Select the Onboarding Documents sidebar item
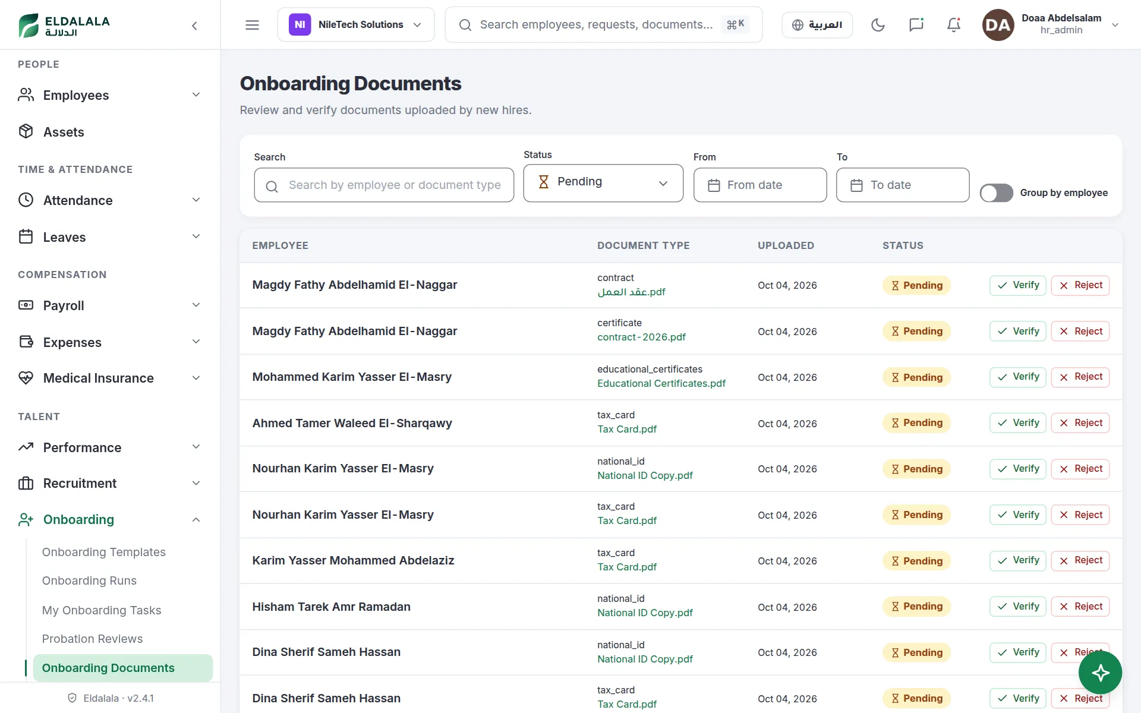Image resolution: width=1141 pixels, height=713 pixels. click(x=123, y=668)
